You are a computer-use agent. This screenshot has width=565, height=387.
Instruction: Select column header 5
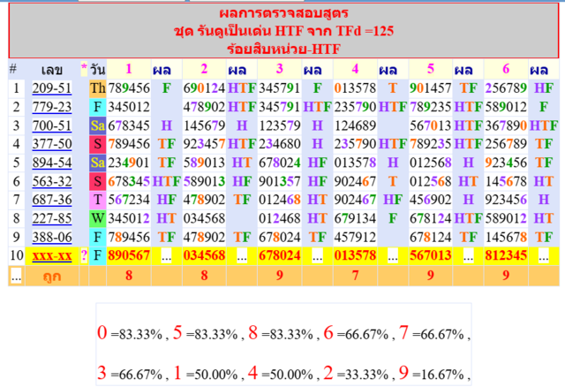click(431, 69)
